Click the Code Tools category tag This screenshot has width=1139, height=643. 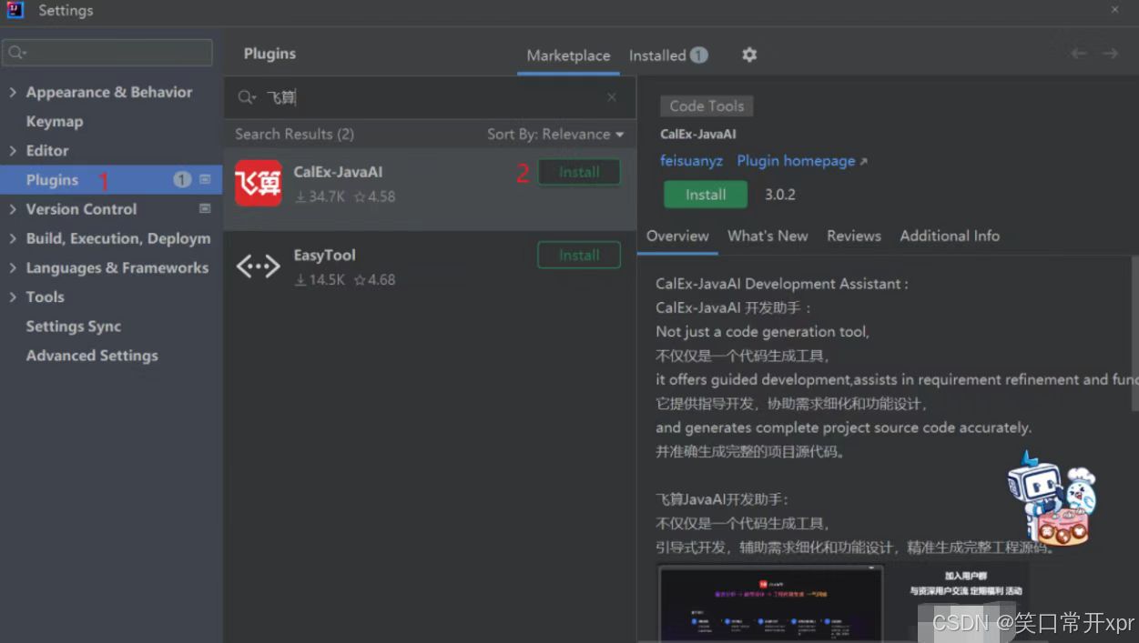(x=707, y=105)
